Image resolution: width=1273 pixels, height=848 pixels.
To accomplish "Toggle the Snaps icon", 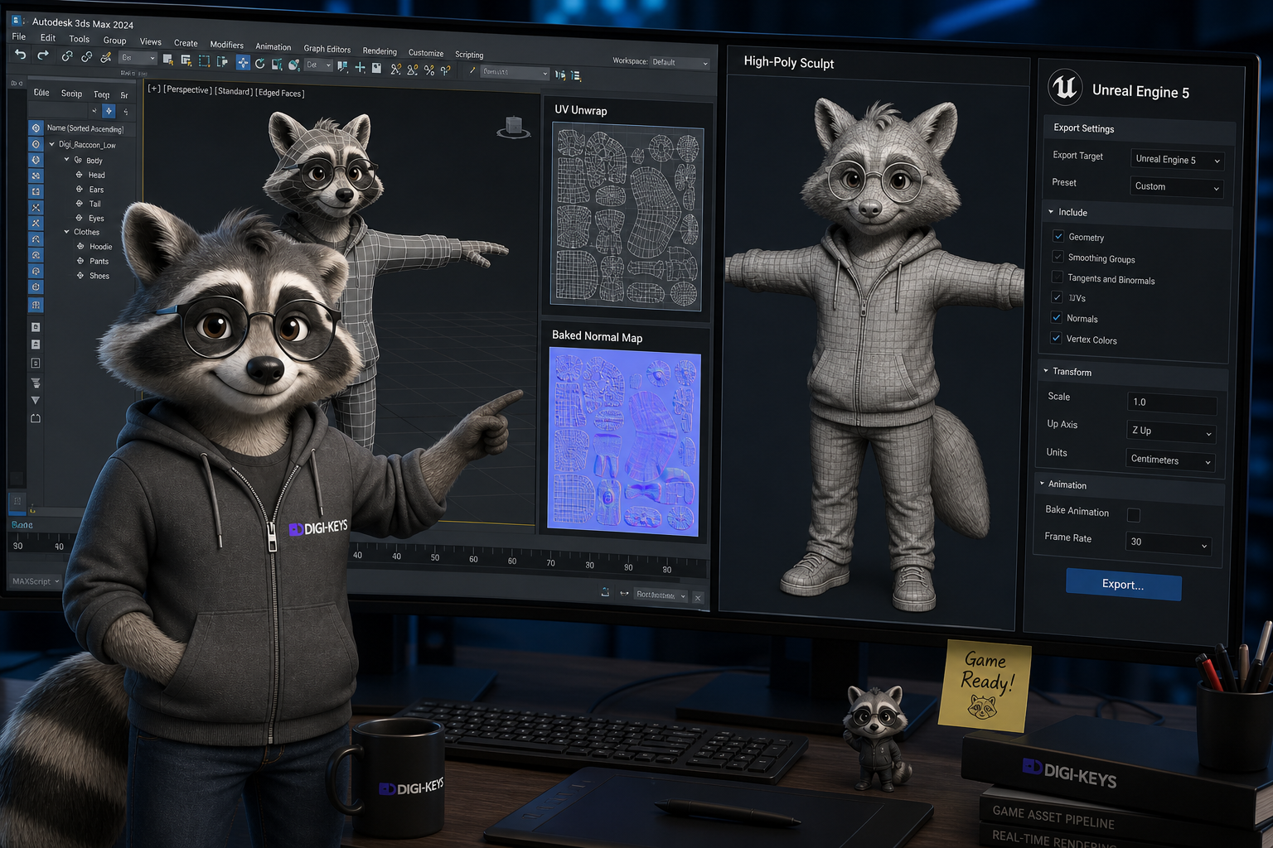I will point(395,69).
